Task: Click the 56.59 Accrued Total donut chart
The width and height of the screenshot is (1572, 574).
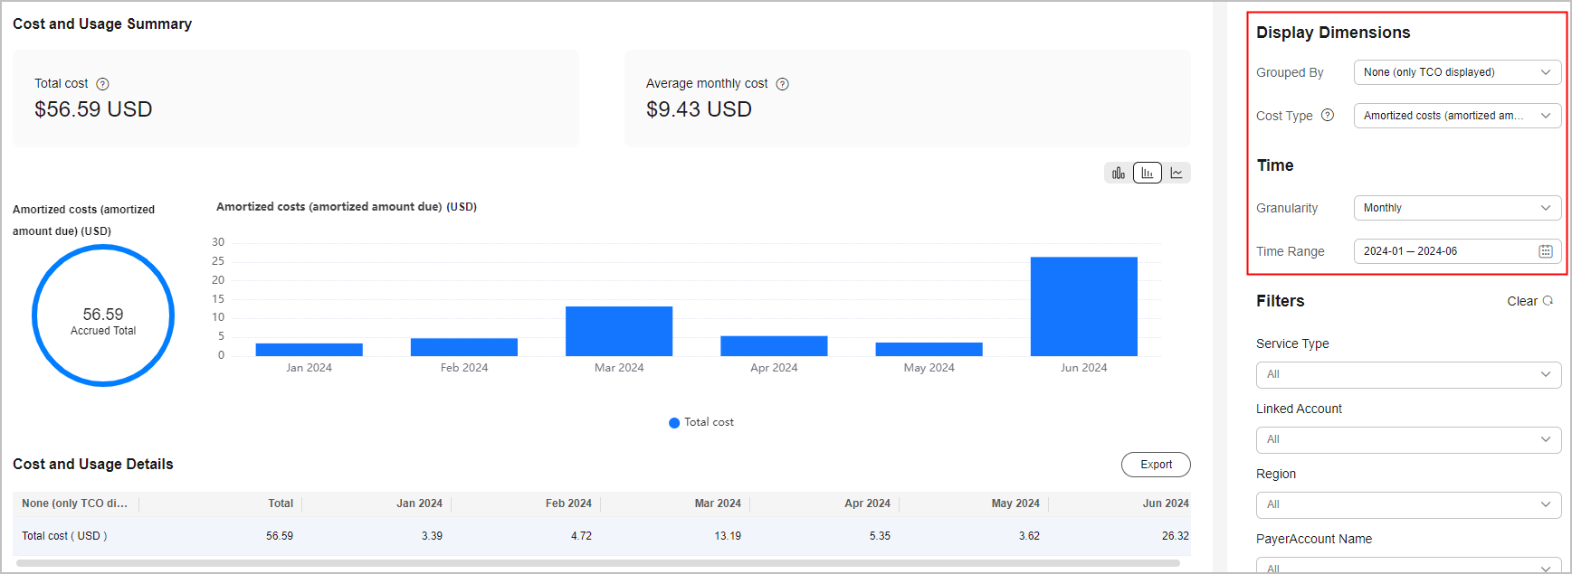Action: (x=103, y=315)
